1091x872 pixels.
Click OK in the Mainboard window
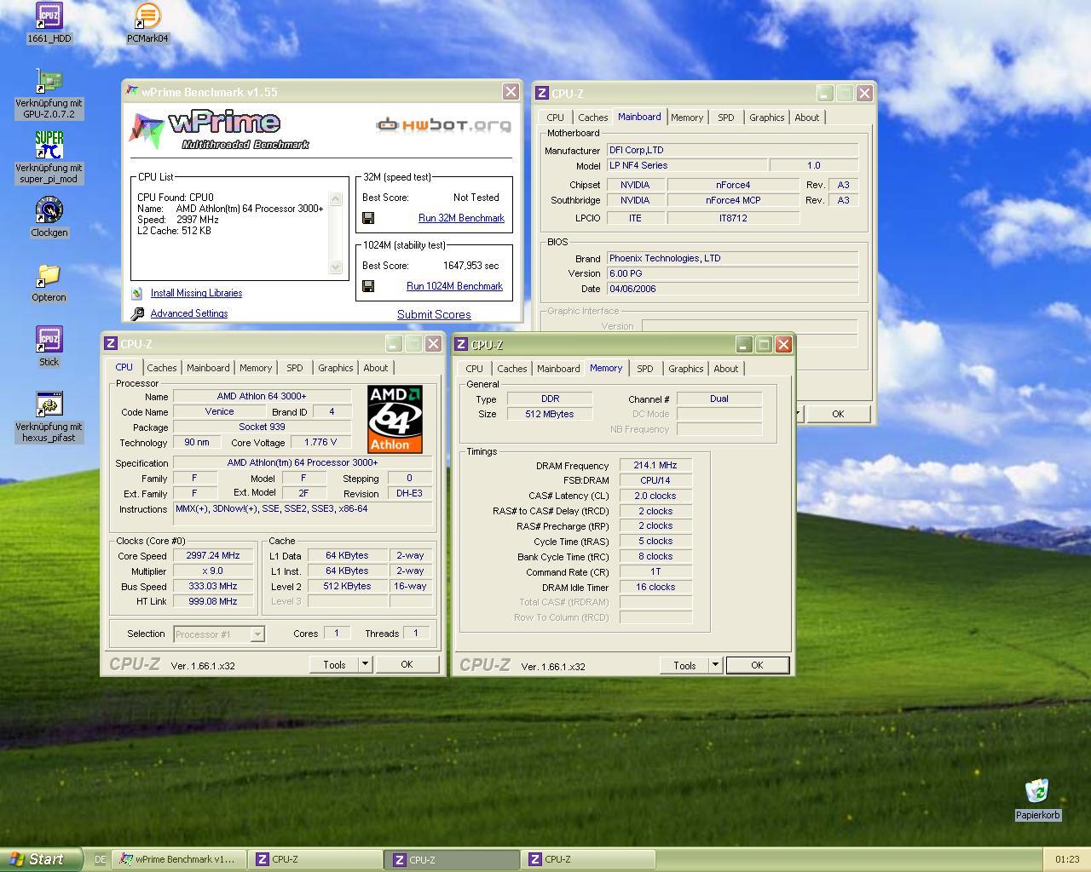(x=838, y=414)
